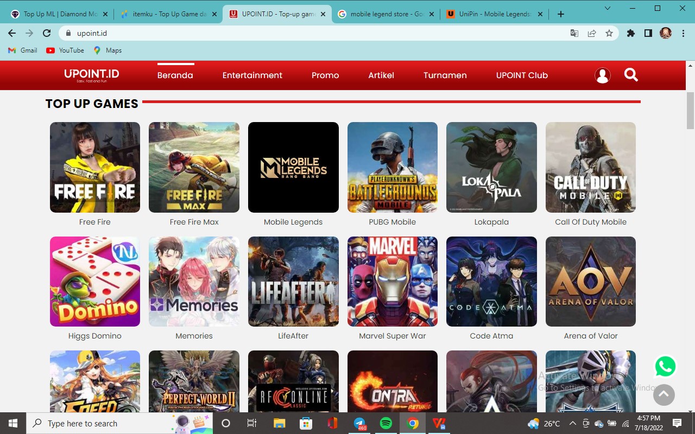
Task: Click the UPOINT.ID logo
Action: tap(91, 75)
